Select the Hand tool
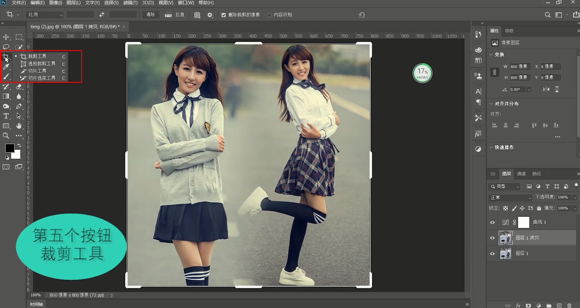 [19, 126]
